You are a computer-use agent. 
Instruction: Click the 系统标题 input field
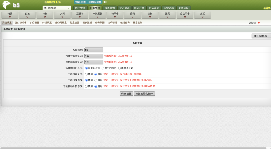pyautogui.click(x=94, y=50)
